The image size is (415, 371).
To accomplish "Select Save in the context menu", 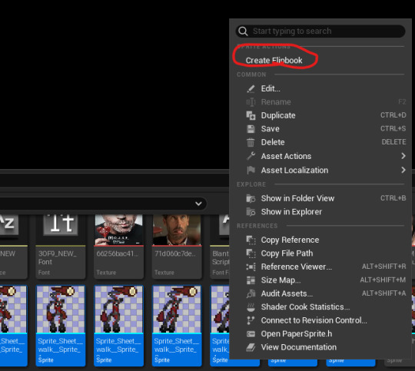I will 271,129.
